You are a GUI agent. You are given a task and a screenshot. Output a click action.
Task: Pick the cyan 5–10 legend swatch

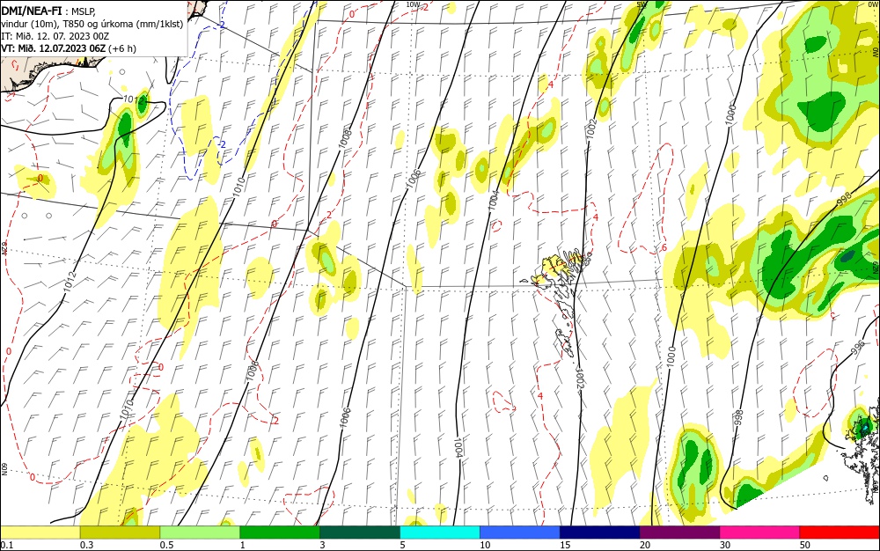pyautogui.click(x=440, y=533)
